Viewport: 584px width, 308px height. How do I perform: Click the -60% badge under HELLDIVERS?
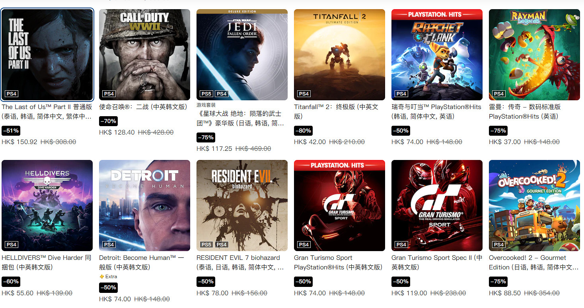coord(11,281)
